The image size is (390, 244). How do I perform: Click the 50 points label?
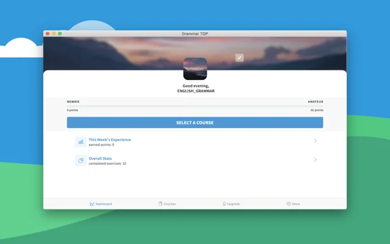(x=317, y=110)
